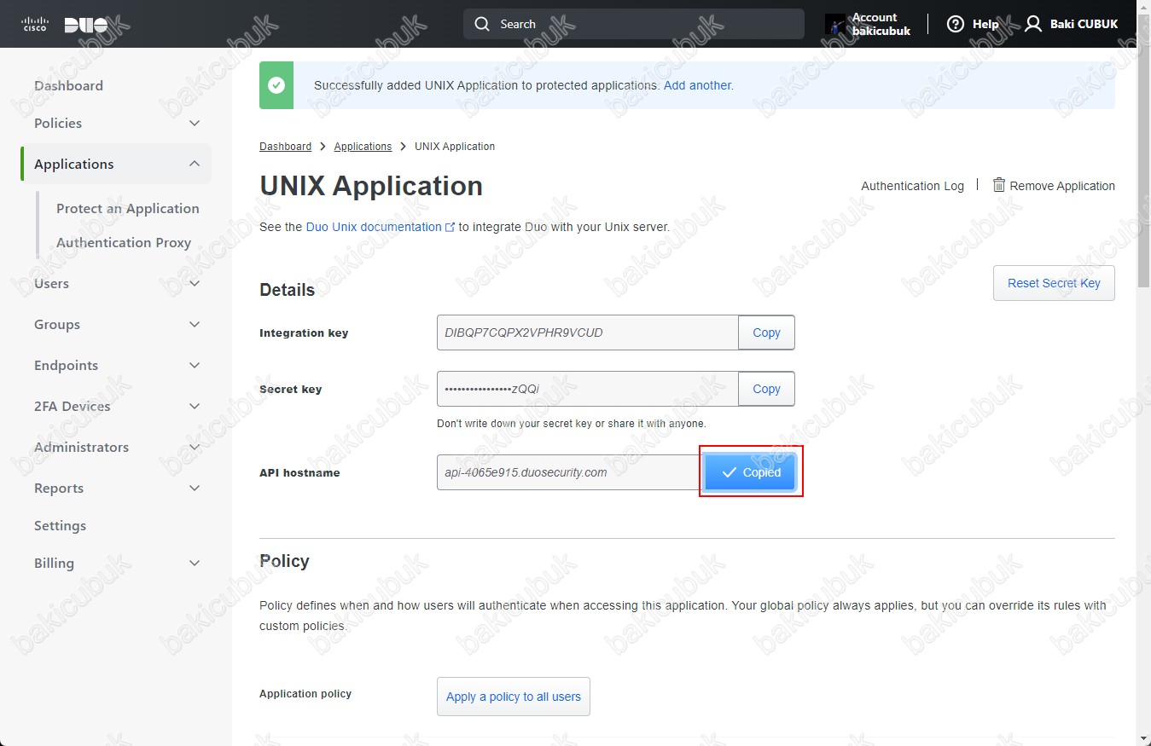The width and height of the screenshot is (1151, 746).
Task: Open Settings in the sidebar
Action: pyautogui.click(x=60, y=525)
